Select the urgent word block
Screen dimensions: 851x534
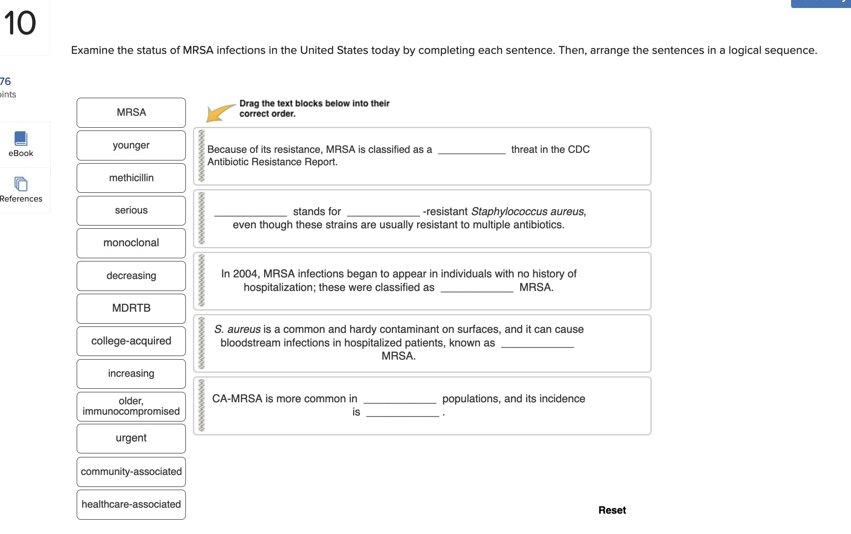(x=131, y=438)
